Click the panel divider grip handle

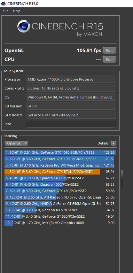[122, 179]
